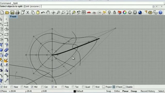Toggle Snap in the status bar

109,91
